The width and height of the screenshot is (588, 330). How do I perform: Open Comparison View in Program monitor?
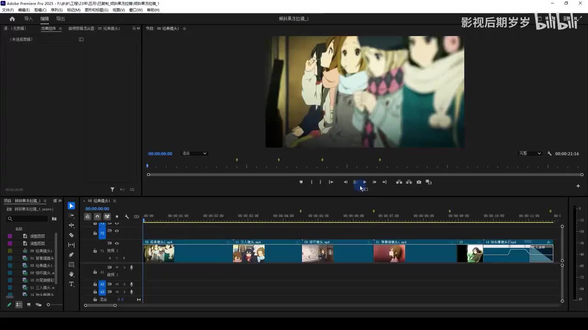coord(429,182)
